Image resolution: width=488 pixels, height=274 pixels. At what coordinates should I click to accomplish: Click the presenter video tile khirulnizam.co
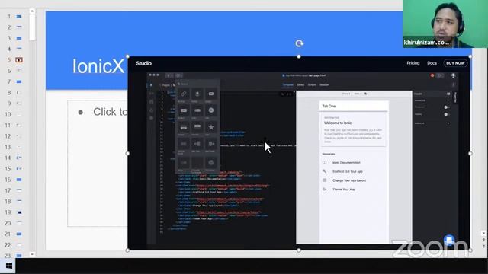[445, 24]
